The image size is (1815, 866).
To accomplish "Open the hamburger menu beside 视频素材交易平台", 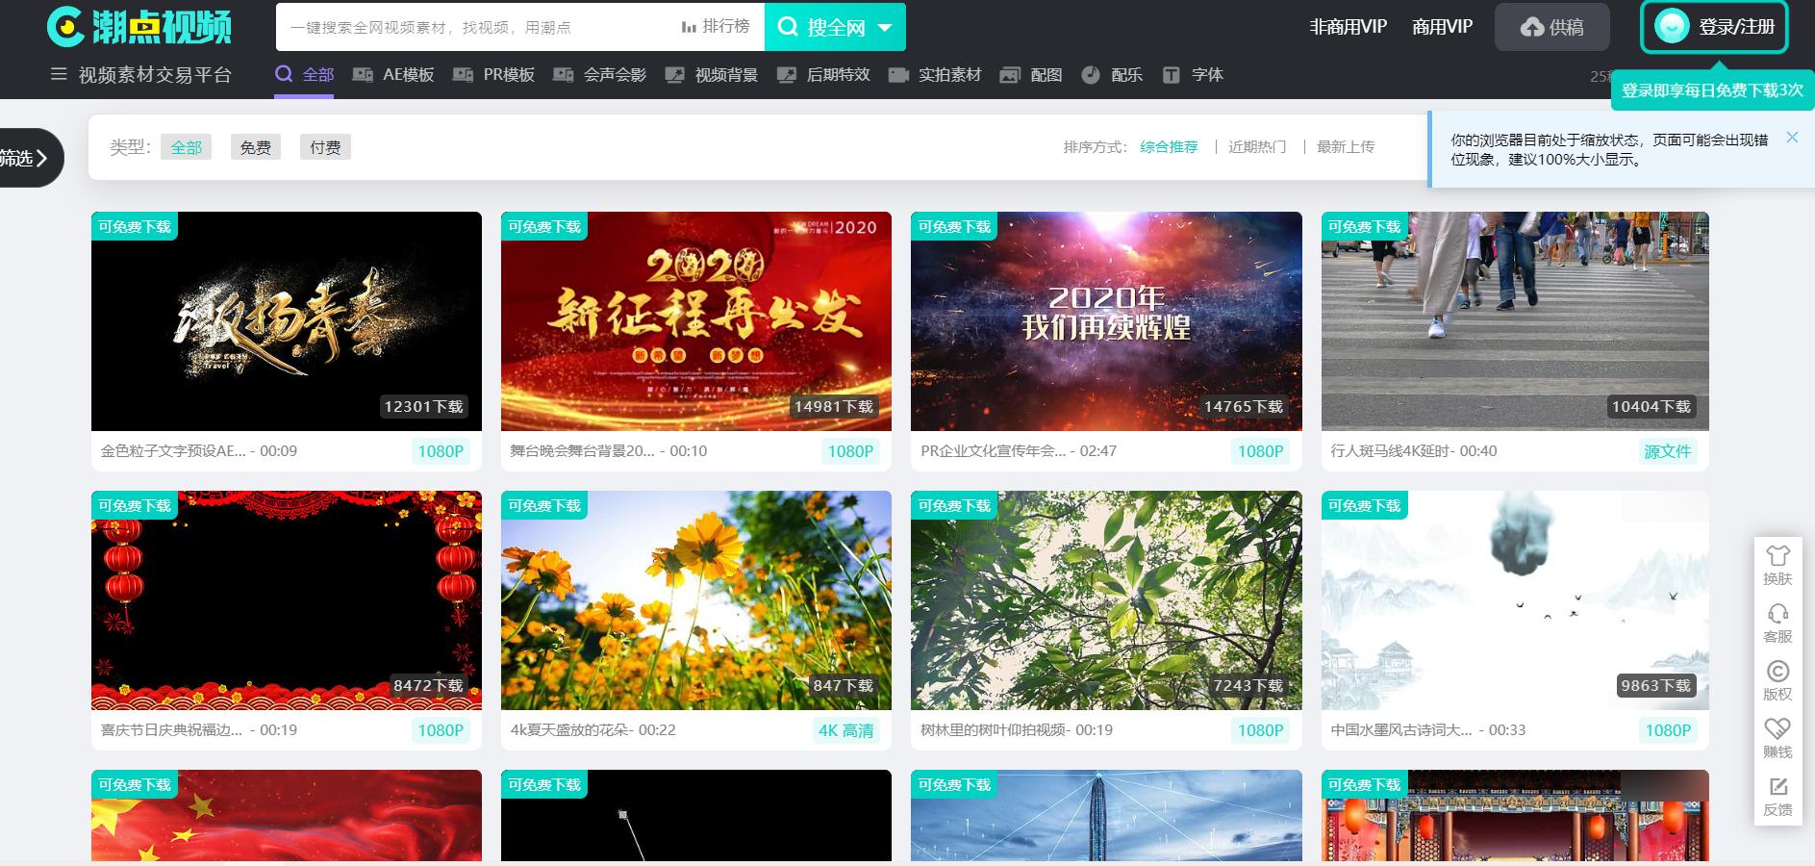I will click(58, 73).
